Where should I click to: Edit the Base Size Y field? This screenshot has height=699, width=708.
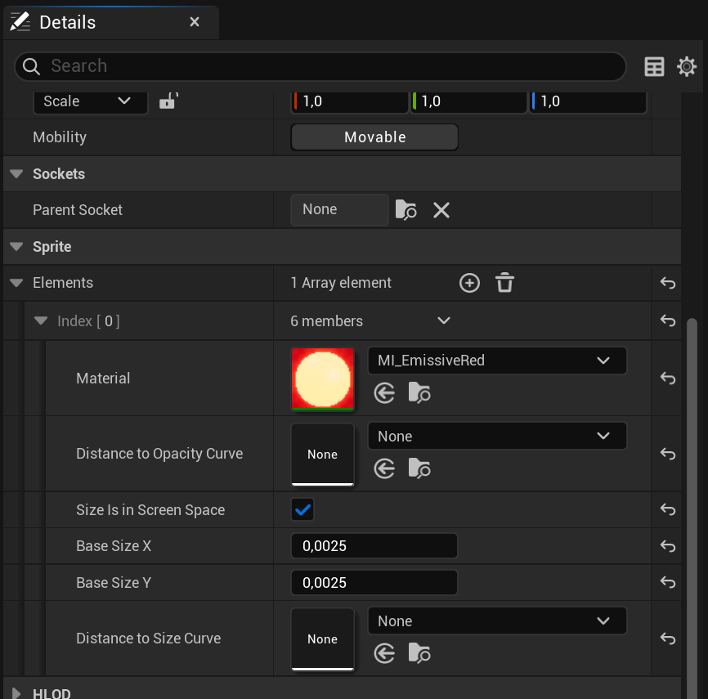[374, 582]
